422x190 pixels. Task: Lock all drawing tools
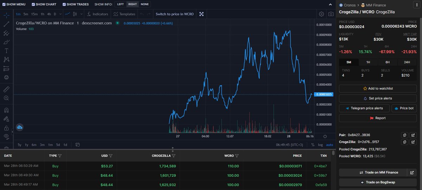6,128
